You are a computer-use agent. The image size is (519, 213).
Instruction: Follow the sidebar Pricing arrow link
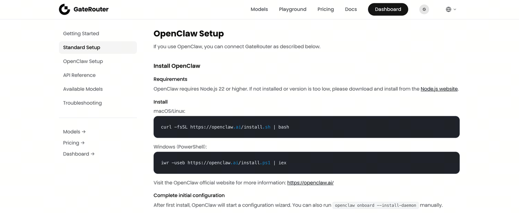coord(74,143)
